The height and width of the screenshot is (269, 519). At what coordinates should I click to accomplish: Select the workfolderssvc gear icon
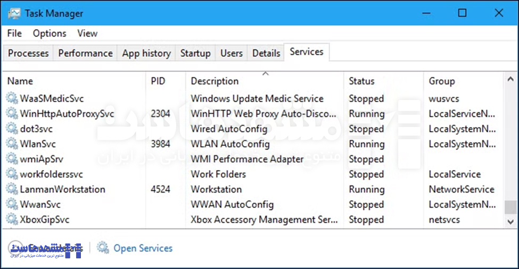12,174
